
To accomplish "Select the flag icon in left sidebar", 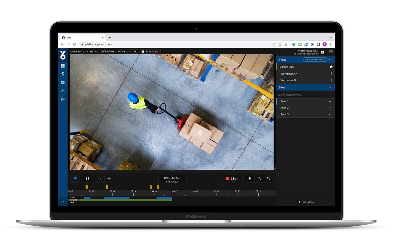I will pos(63,99).
